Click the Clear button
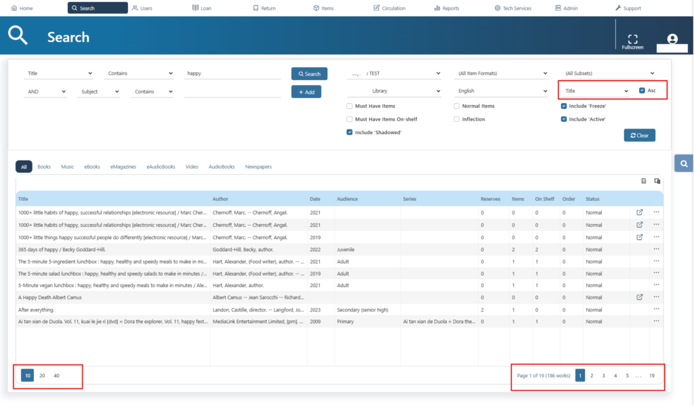This screenshot has height=405, width=694. point(640,135)
